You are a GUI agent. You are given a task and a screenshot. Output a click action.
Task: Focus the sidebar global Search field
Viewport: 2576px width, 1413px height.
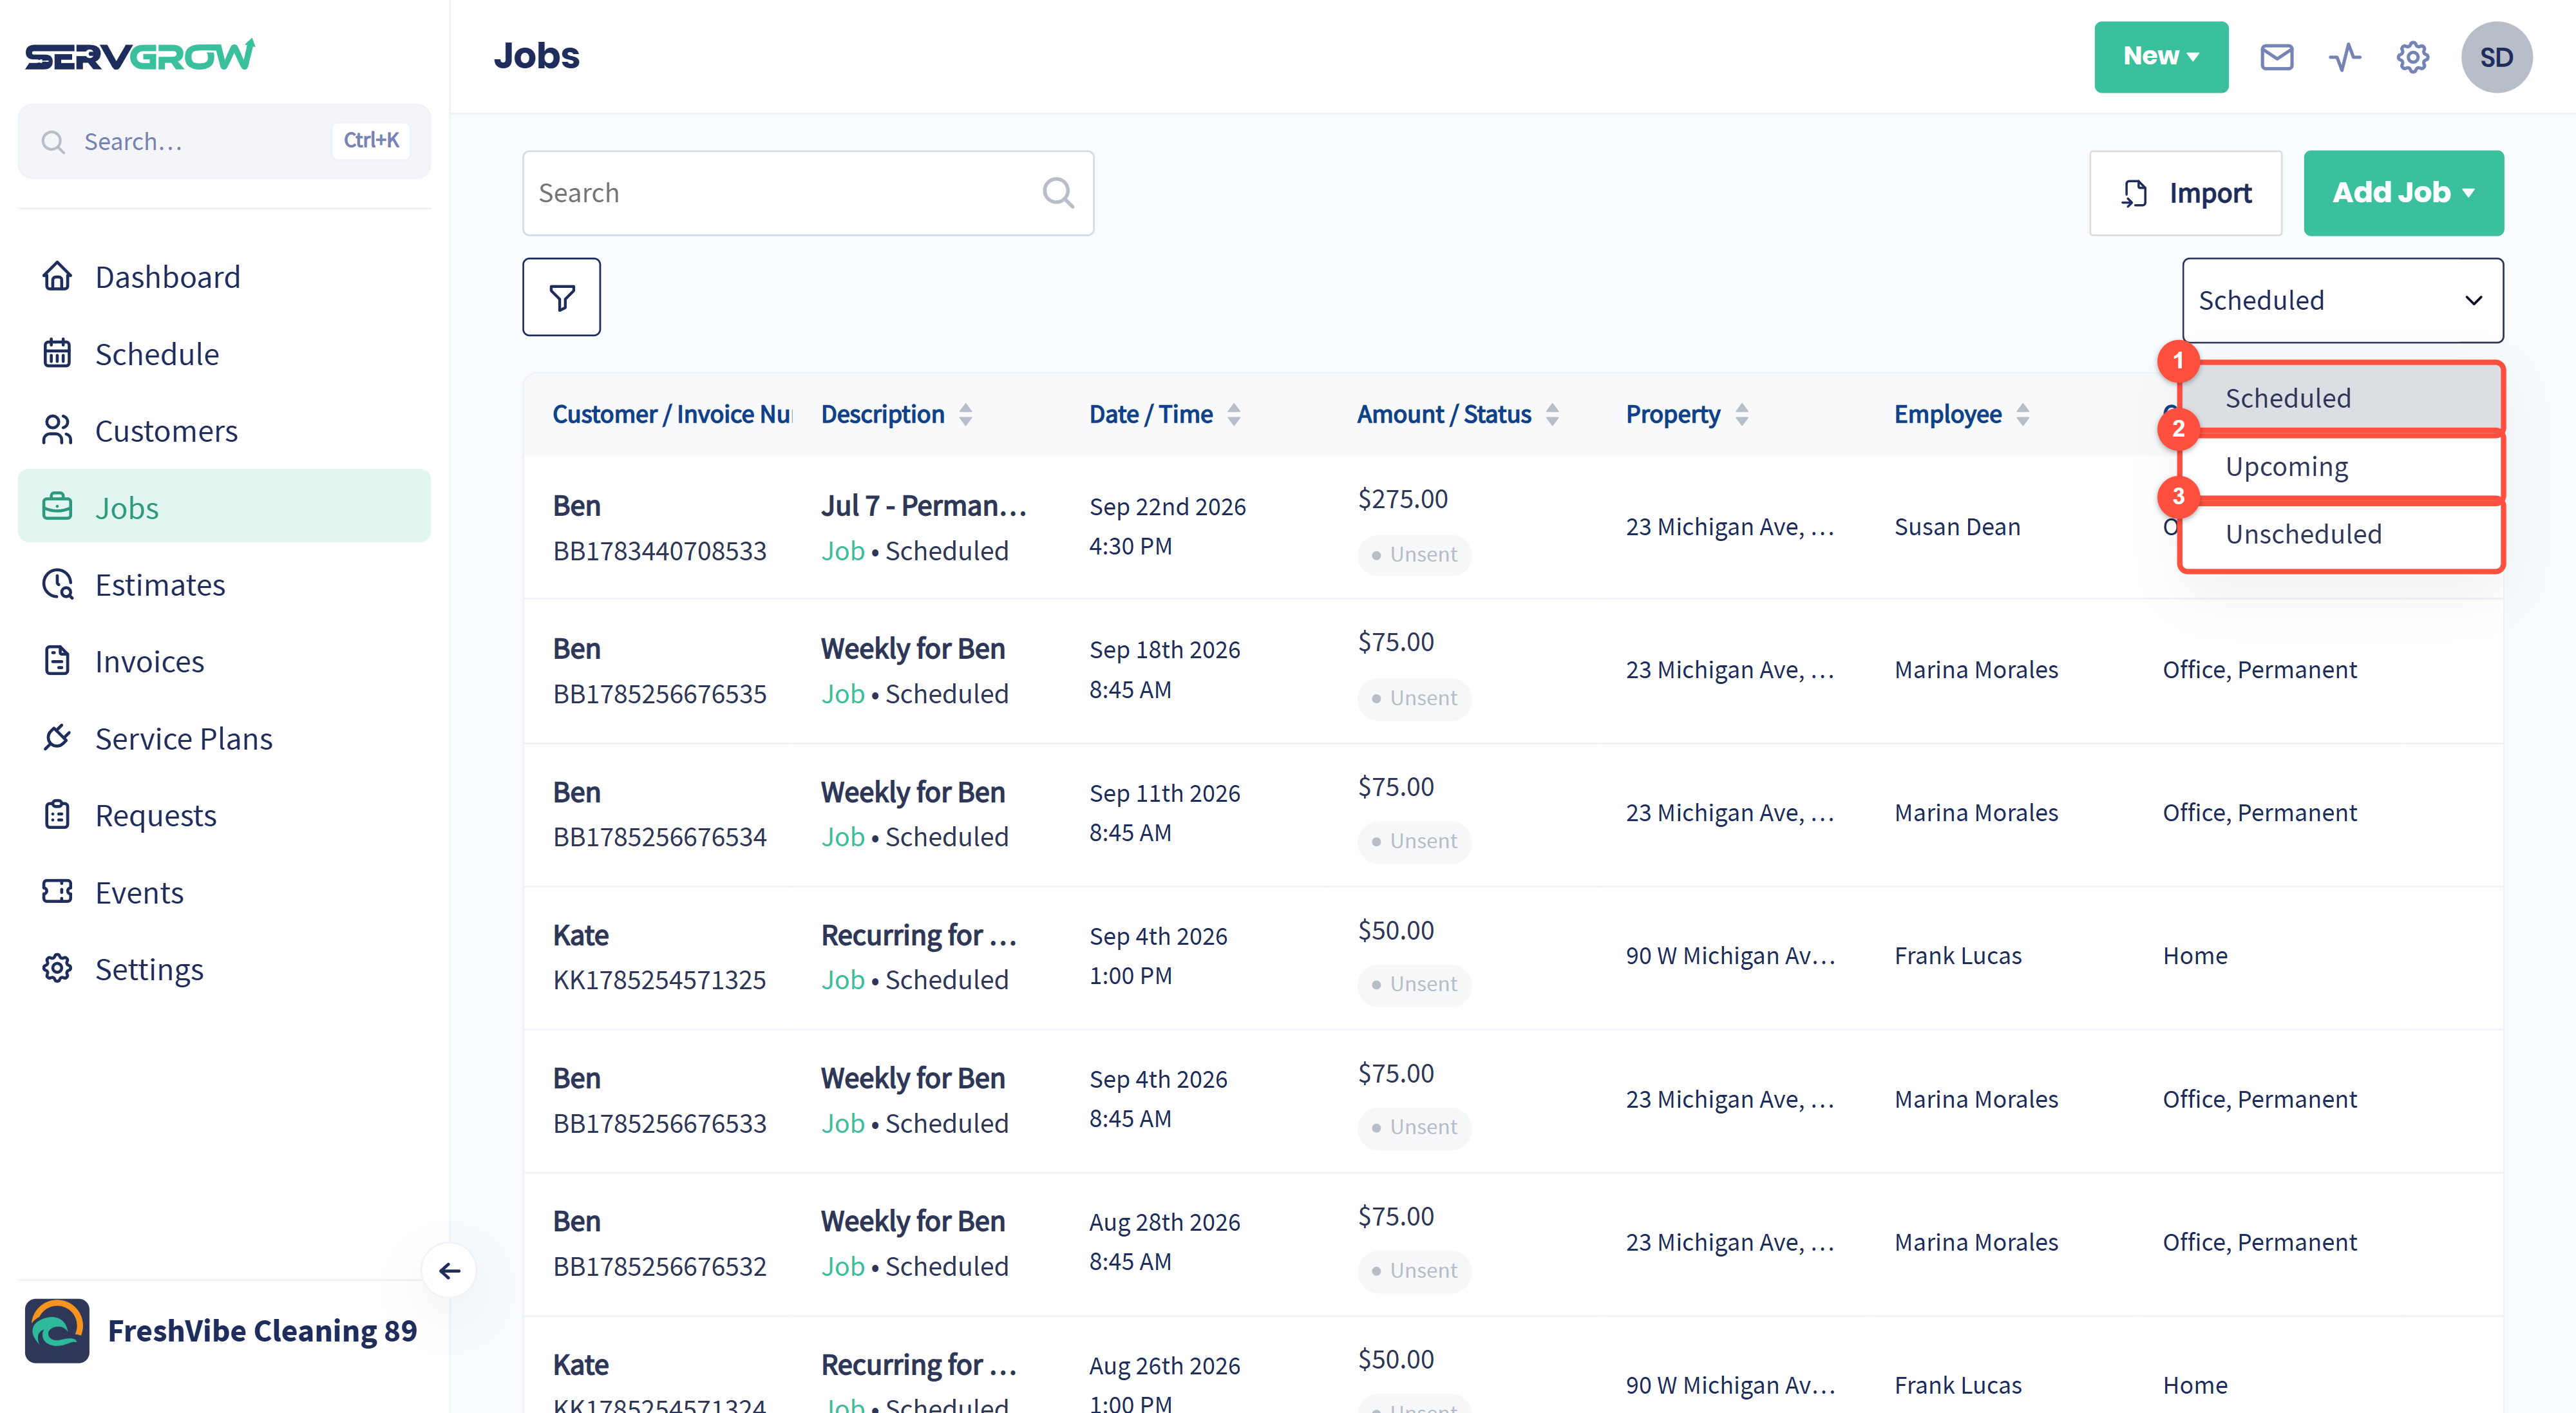[x=224, y=141]
